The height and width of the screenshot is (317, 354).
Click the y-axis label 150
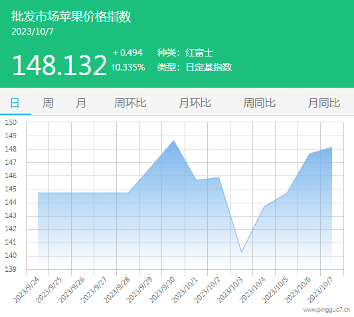[11, 122]
